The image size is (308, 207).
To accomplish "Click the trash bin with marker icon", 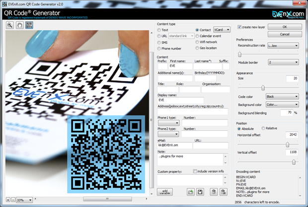I will click(x=224, y=192).
